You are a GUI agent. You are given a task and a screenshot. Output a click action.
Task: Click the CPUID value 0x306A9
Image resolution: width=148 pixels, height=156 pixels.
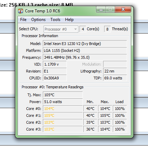point(55,78)
